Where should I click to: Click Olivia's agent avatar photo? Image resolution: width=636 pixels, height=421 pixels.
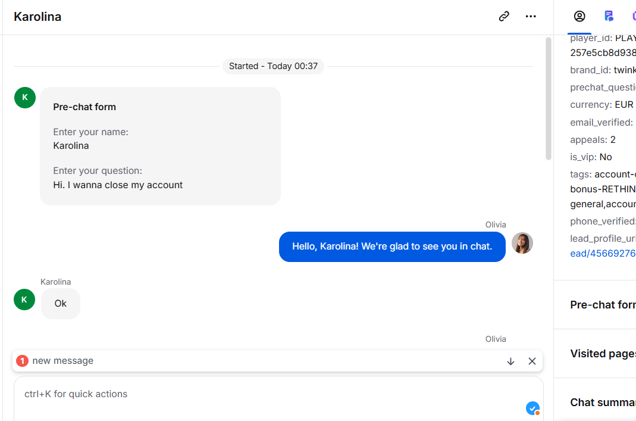522,243
